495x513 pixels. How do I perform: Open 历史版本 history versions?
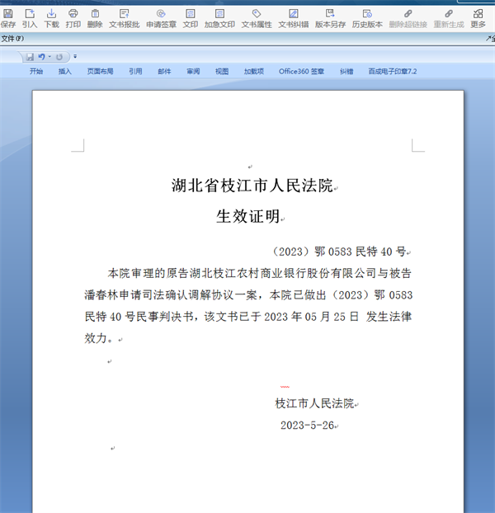click(367, 18)
